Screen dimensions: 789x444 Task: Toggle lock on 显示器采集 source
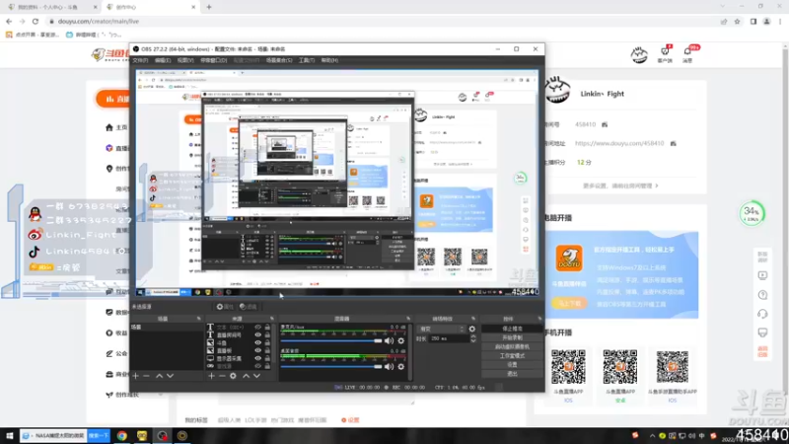[x=267, y=358]
